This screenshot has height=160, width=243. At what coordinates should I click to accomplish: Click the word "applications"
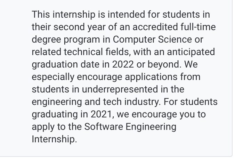tap(151, 77)
